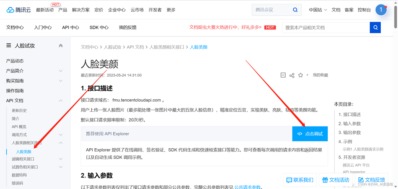Click the 联系我们 button
398x189 pixels.
point(300,180)
